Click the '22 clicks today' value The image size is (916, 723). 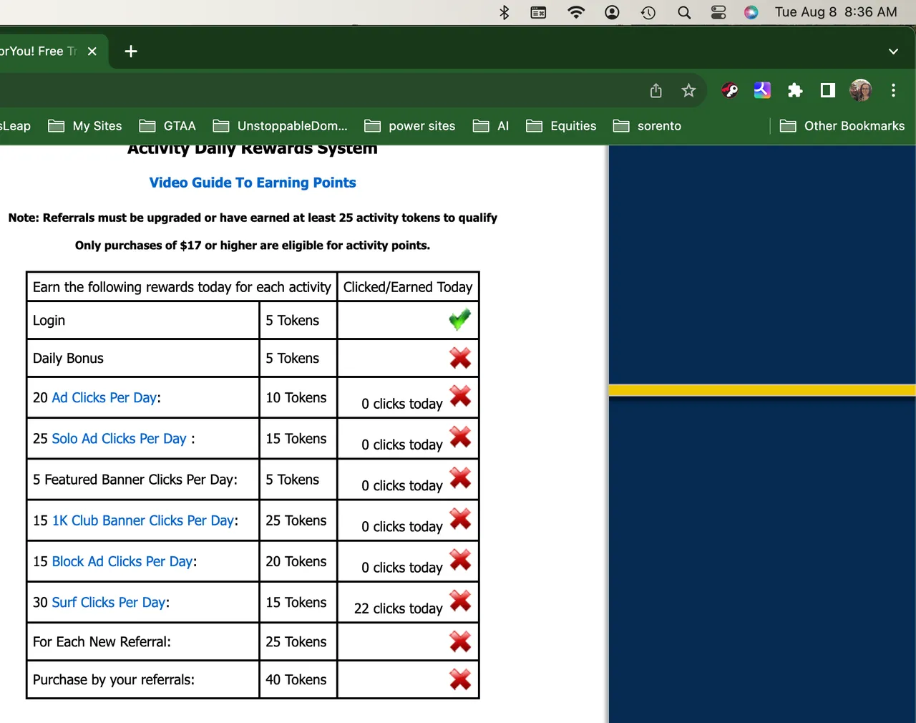click(399, 608)
